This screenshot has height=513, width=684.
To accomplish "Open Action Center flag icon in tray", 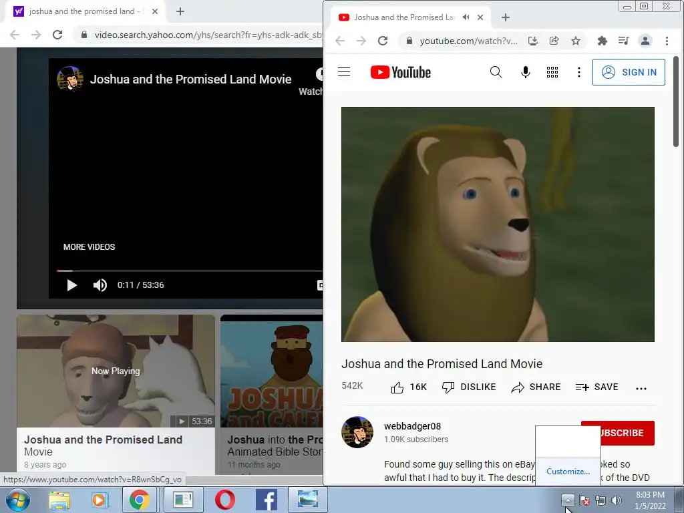I will [584, 500].
